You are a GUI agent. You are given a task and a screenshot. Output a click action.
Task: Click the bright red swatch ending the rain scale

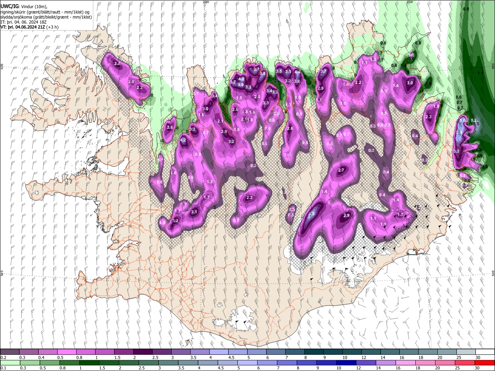485,362
